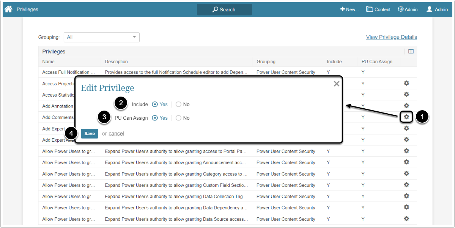455x228 pixels.
Task: Select Yes for PU Can Assign
Action: [x=155, y=118]
